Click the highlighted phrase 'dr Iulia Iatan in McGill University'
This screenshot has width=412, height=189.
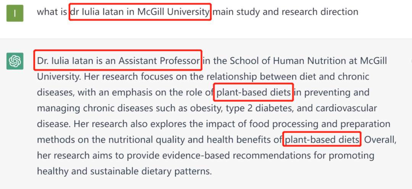[140, 12]
